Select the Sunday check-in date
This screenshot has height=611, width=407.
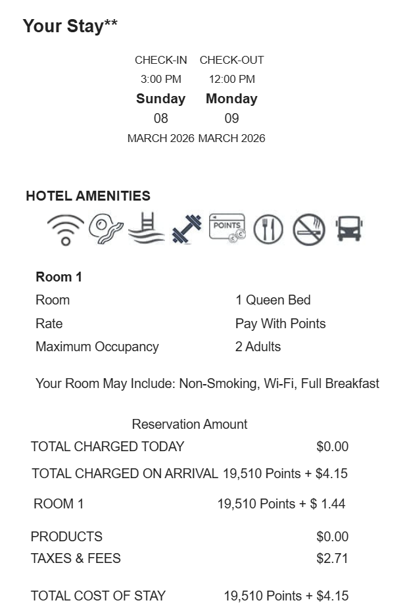(x=161, y=99)
